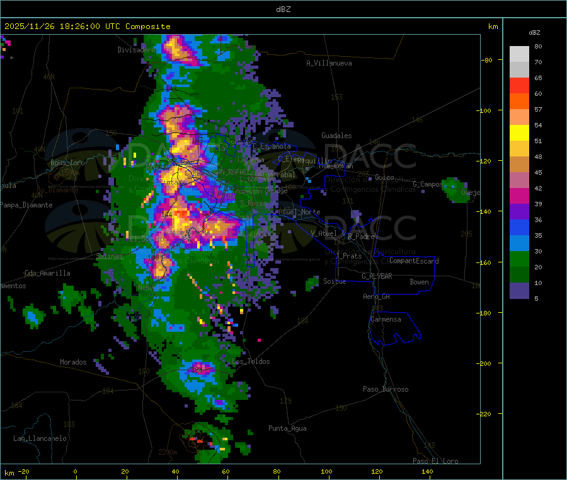Image resolution: width=567 pixels, height=480 pixels.
Task: Select the V_Atuel label
Action: 324,233
